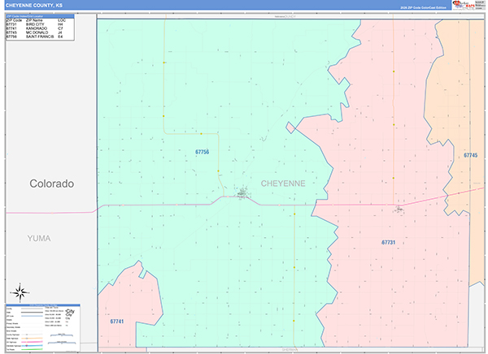
Task: Click the CHEYENNE COUNTY, KS title
Action: point(34,5)
